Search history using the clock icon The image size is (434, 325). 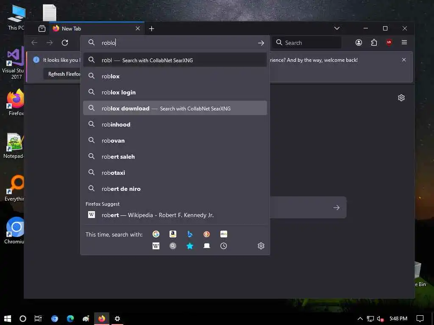pyautogui.click(x=224, y=246)
